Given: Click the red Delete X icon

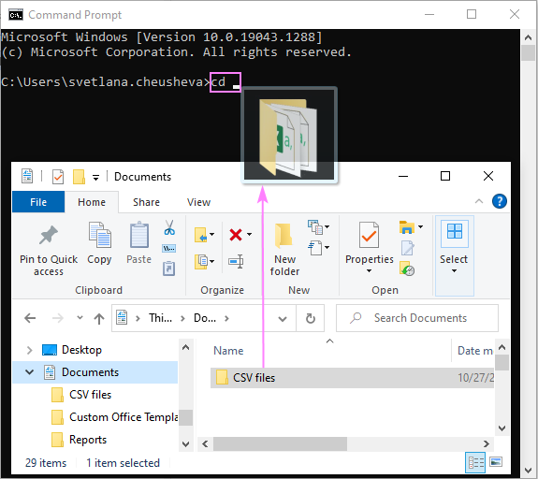Looking at the screenshot, I should pos(236,235).
